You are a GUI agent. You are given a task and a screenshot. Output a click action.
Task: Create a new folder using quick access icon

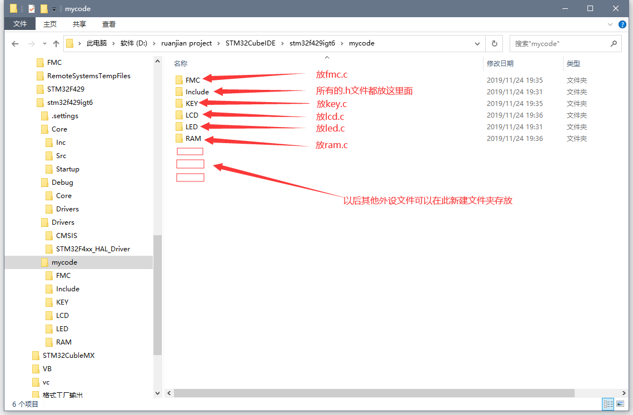[44, 8]
